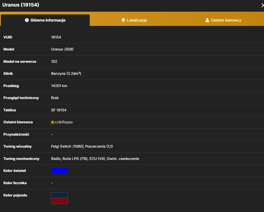The image size is (264, 212).
Task: Click the Kolor pojazdu row label
Action: pos(15,195)
